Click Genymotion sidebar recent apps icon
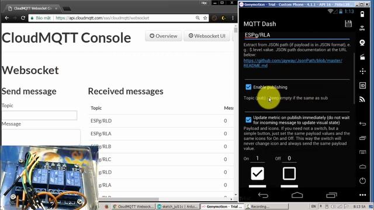Screen dimensions: 374x210 362,138
